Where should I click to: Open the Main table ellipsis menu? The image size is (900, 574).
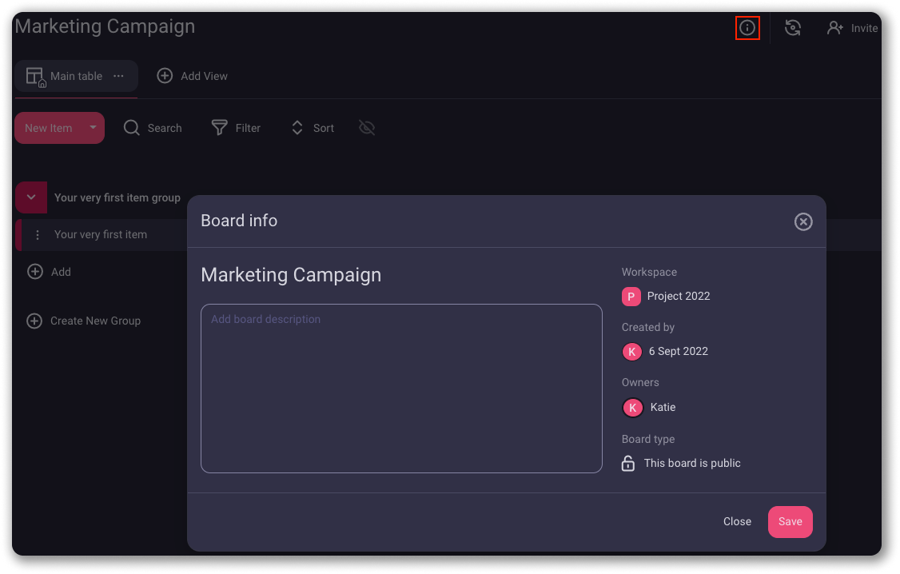118,75
